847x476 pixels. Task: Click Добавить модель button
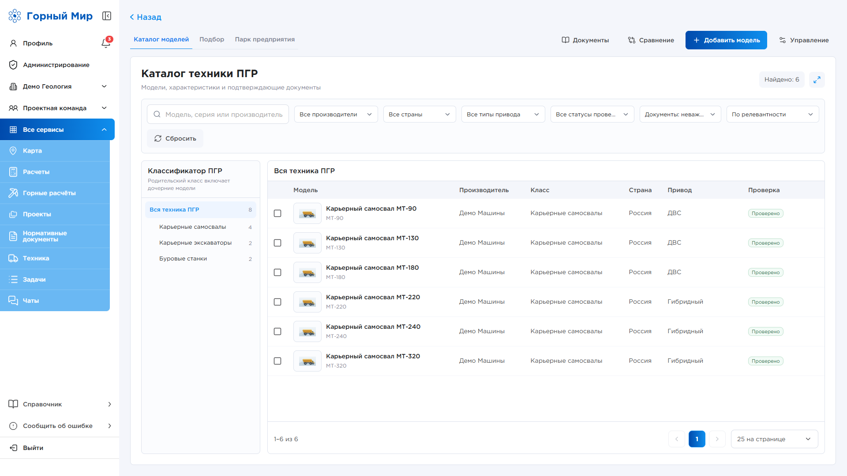[x=726, y=40]
